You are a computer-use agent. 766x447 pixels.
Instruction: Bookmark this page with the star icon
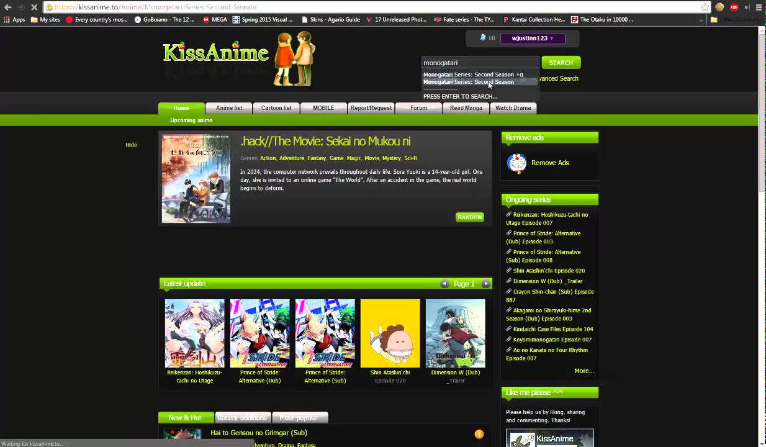pos(705,7)
